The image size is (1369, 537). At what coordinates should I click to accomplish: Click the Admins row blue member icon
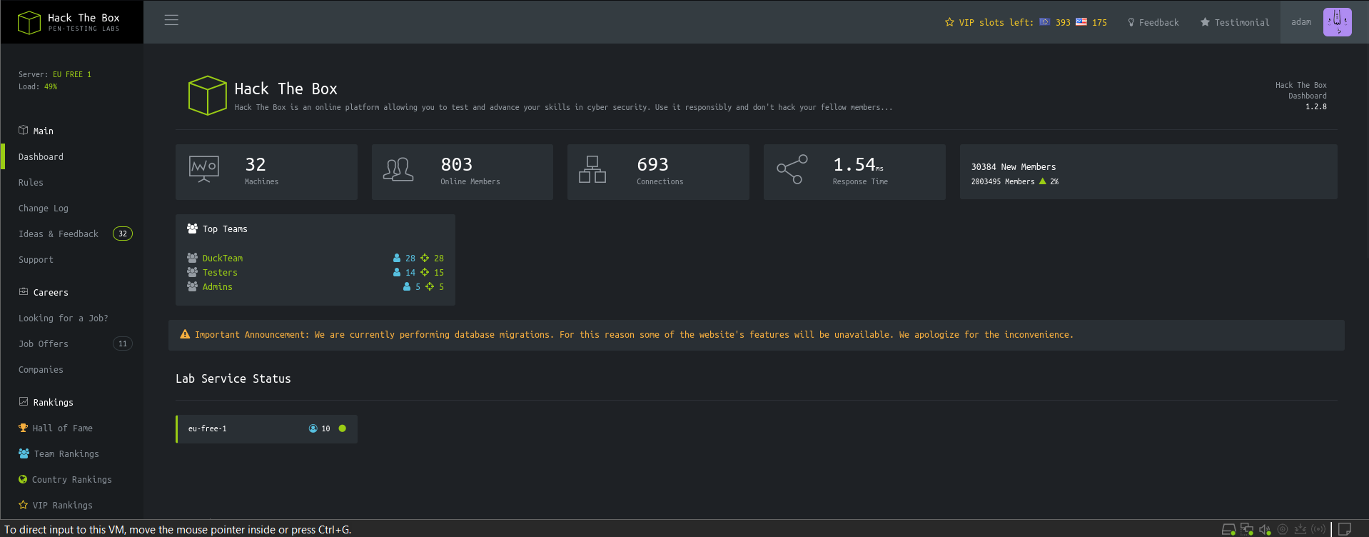(407, 286)
